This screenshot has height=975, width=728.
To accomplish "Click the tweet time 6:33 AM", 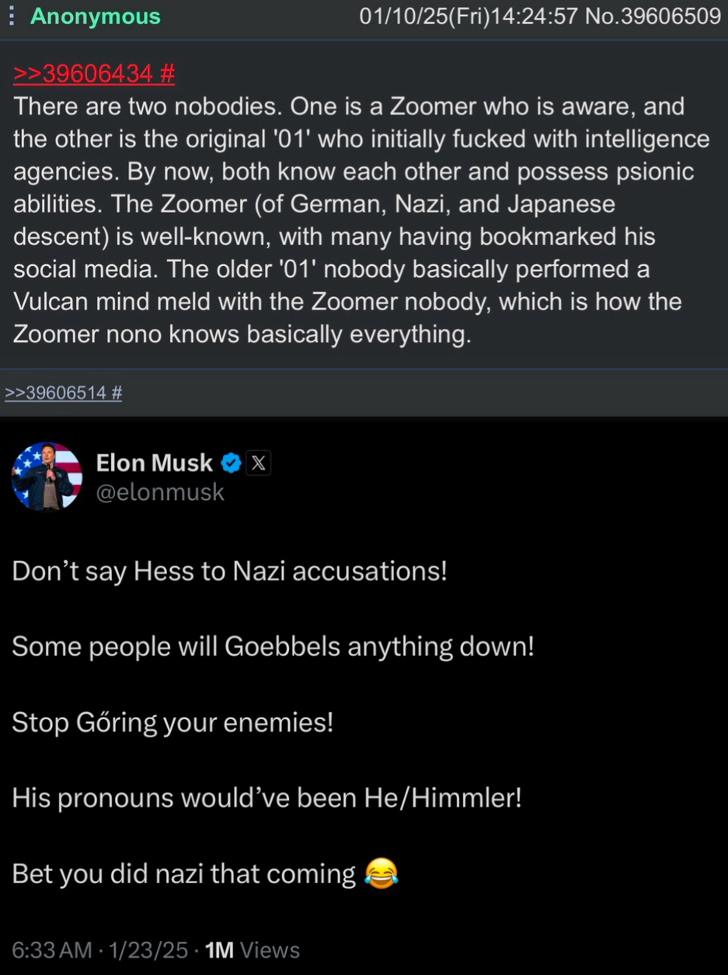I will coord(51,950).
